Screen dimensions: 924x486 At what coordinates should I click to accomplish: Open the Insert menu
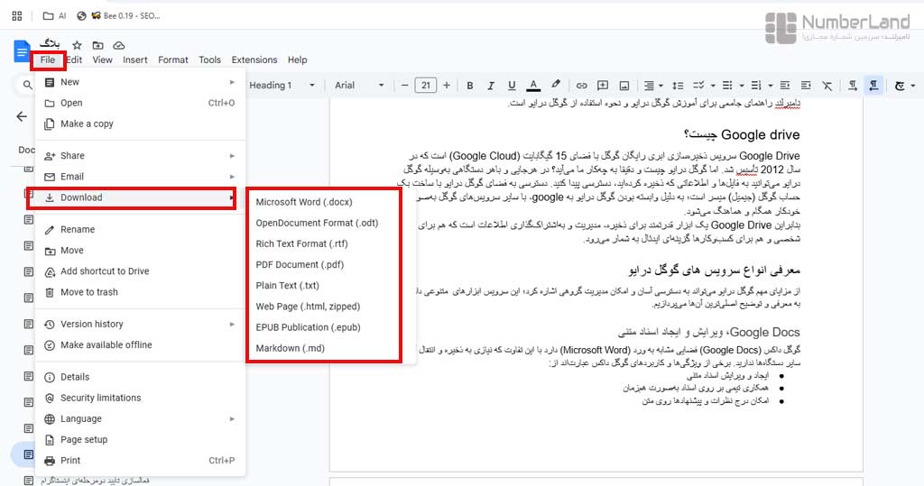click(135, 60)
